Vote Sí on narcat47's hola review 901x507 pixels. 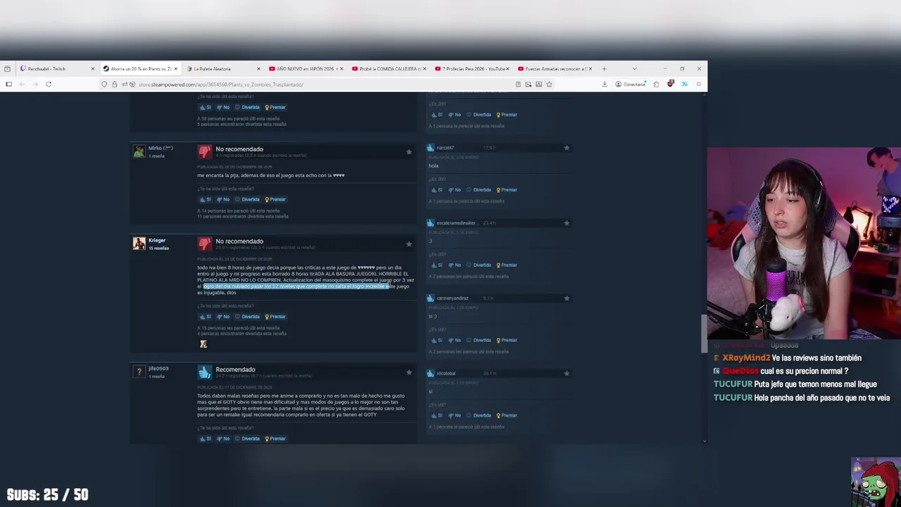pyautogui.click(x=437, y=190)
